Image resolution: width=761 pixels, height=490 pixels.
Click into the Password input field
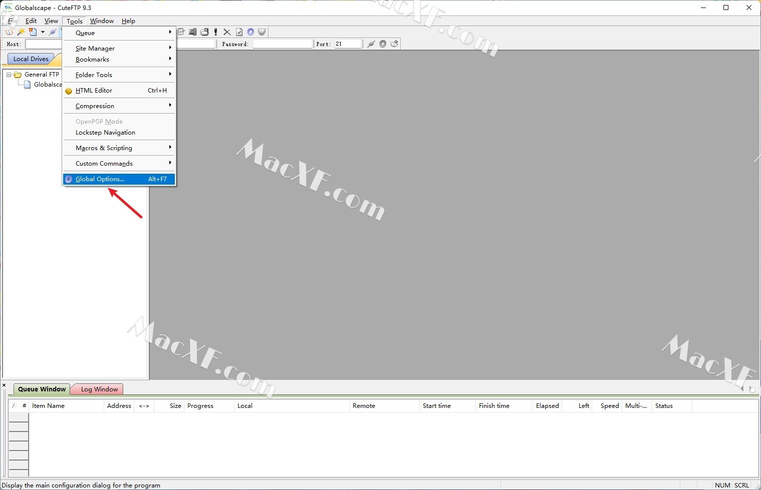point(283,44)
